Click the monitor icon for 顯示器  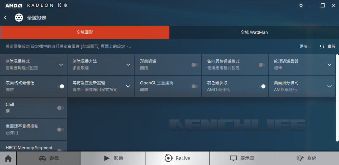233,158
